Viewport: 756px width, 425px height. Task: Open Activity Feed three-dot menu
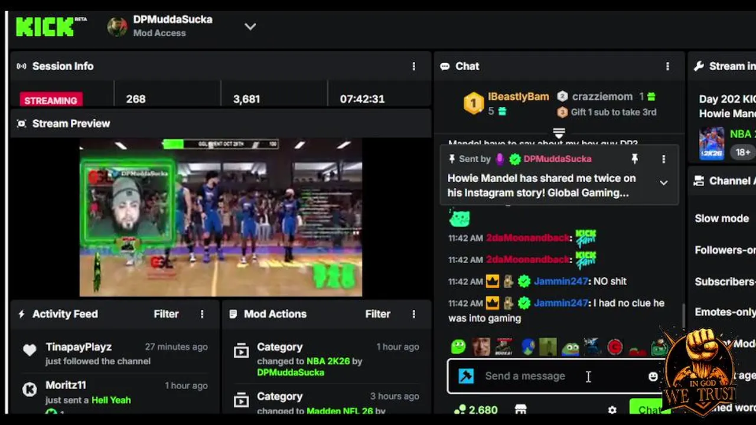pos(202,314)
